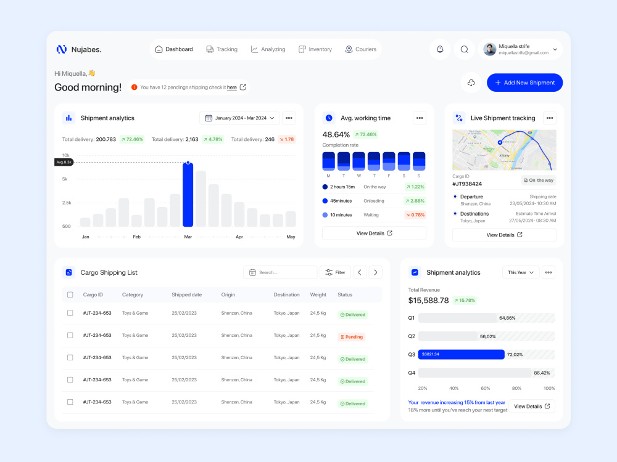Check the first cargo row checkbox
The image size is (617, 462).
point(70,313)
